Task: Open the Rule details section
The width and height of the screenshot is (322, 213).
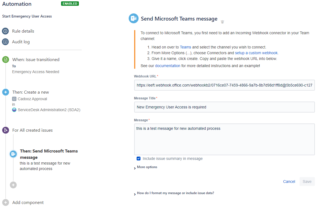Action: pyautogui.click(x=23, y=31)
